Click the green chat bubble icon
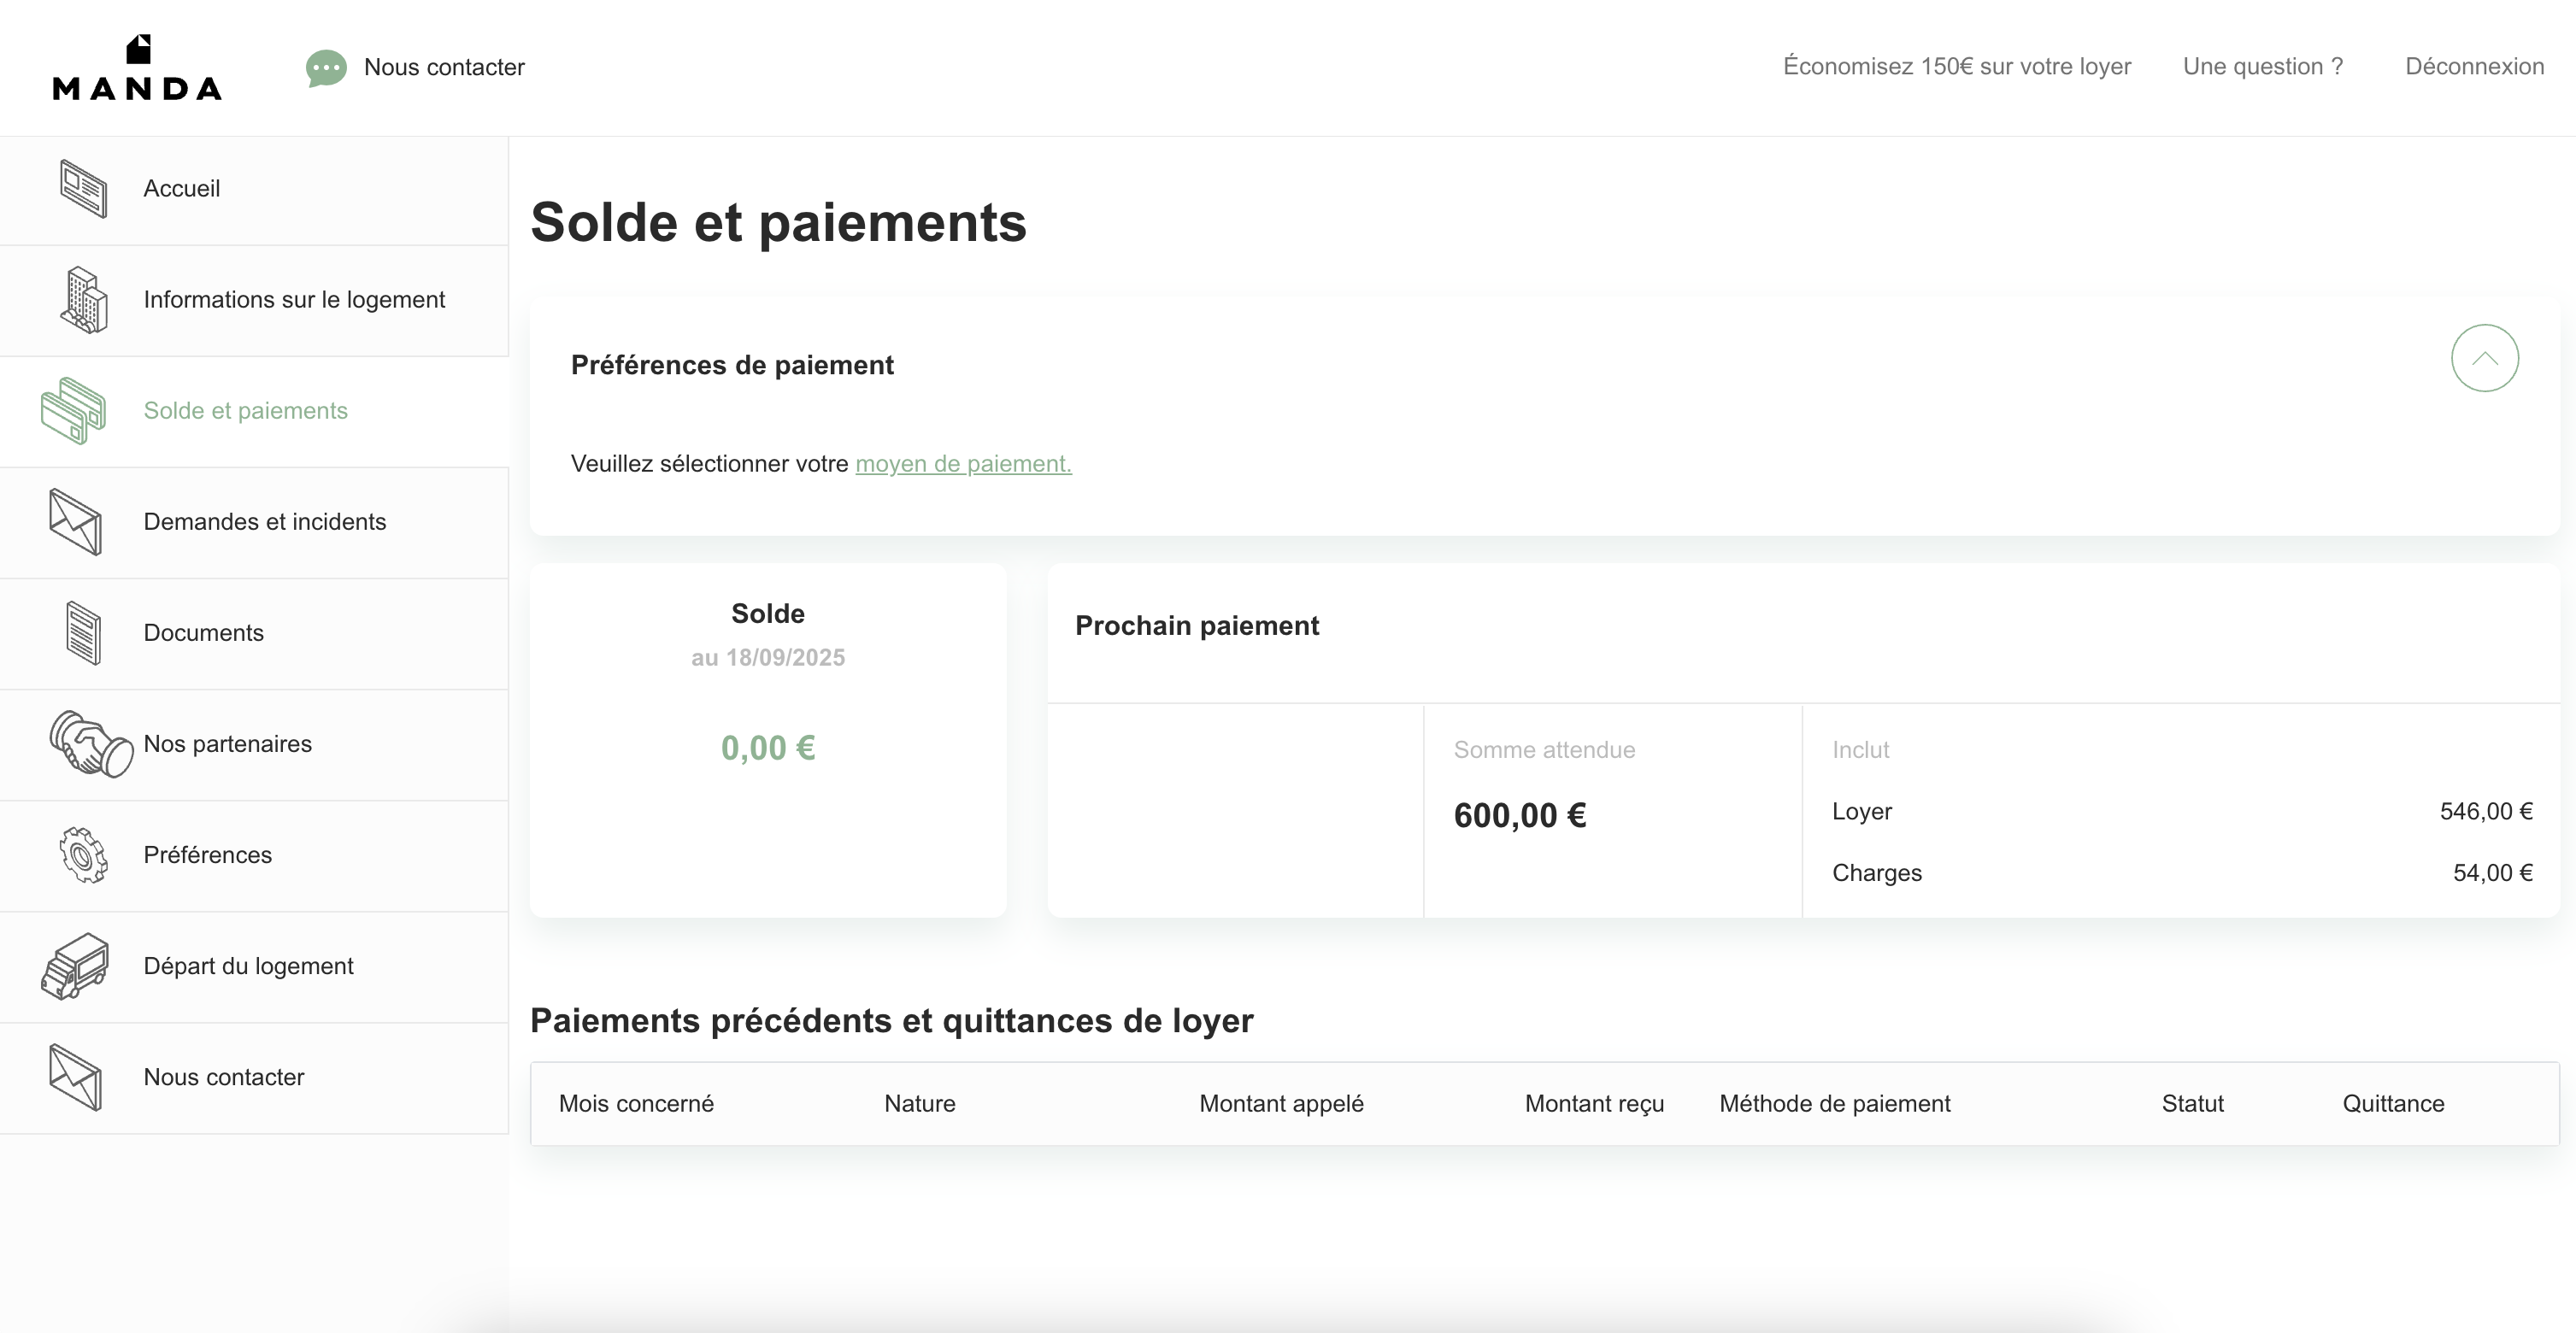2576x1333 pixels. [326, 68]
